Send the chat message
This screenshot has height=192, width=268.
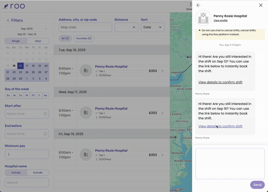[257, 185]
